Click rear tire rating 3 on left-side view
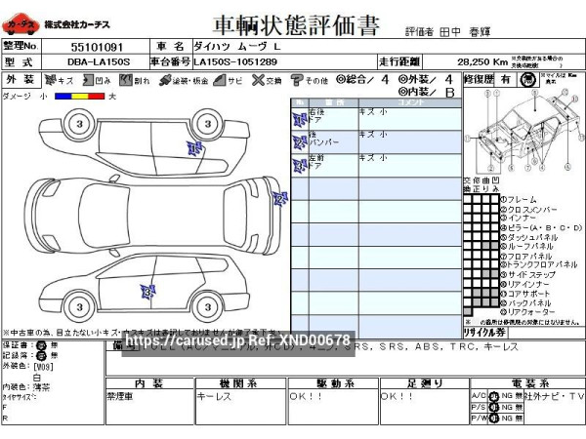The image size is (586, 439). click(208, 307)
